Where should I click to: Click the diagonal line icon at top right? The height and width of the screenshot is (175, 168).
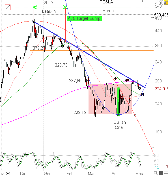[157, 2]
